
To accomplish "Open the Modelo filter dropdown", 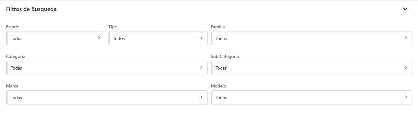I will pos(311,98).
